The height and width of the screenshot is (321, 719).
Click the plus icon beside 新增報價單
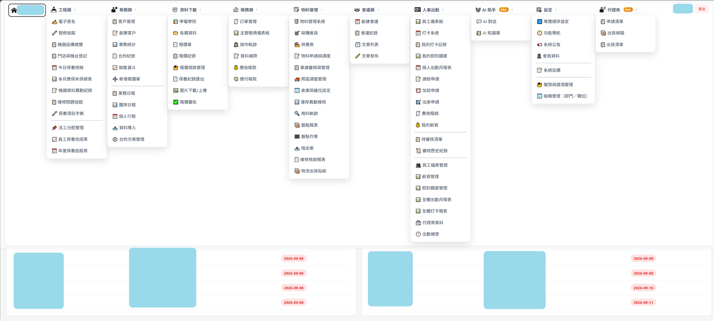point(115,79)
